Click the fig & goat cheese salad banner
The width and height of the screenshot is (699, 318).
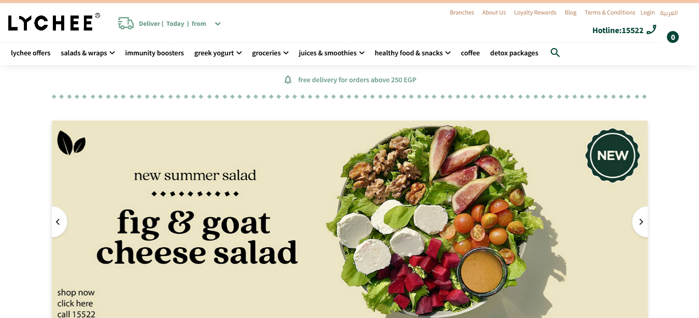pyautogui.click(x=350, y=219)
